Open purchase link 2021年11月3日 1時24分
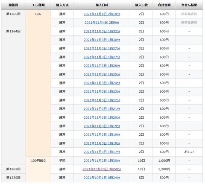This screenshot has width=205, height=184. pos(102,83)
